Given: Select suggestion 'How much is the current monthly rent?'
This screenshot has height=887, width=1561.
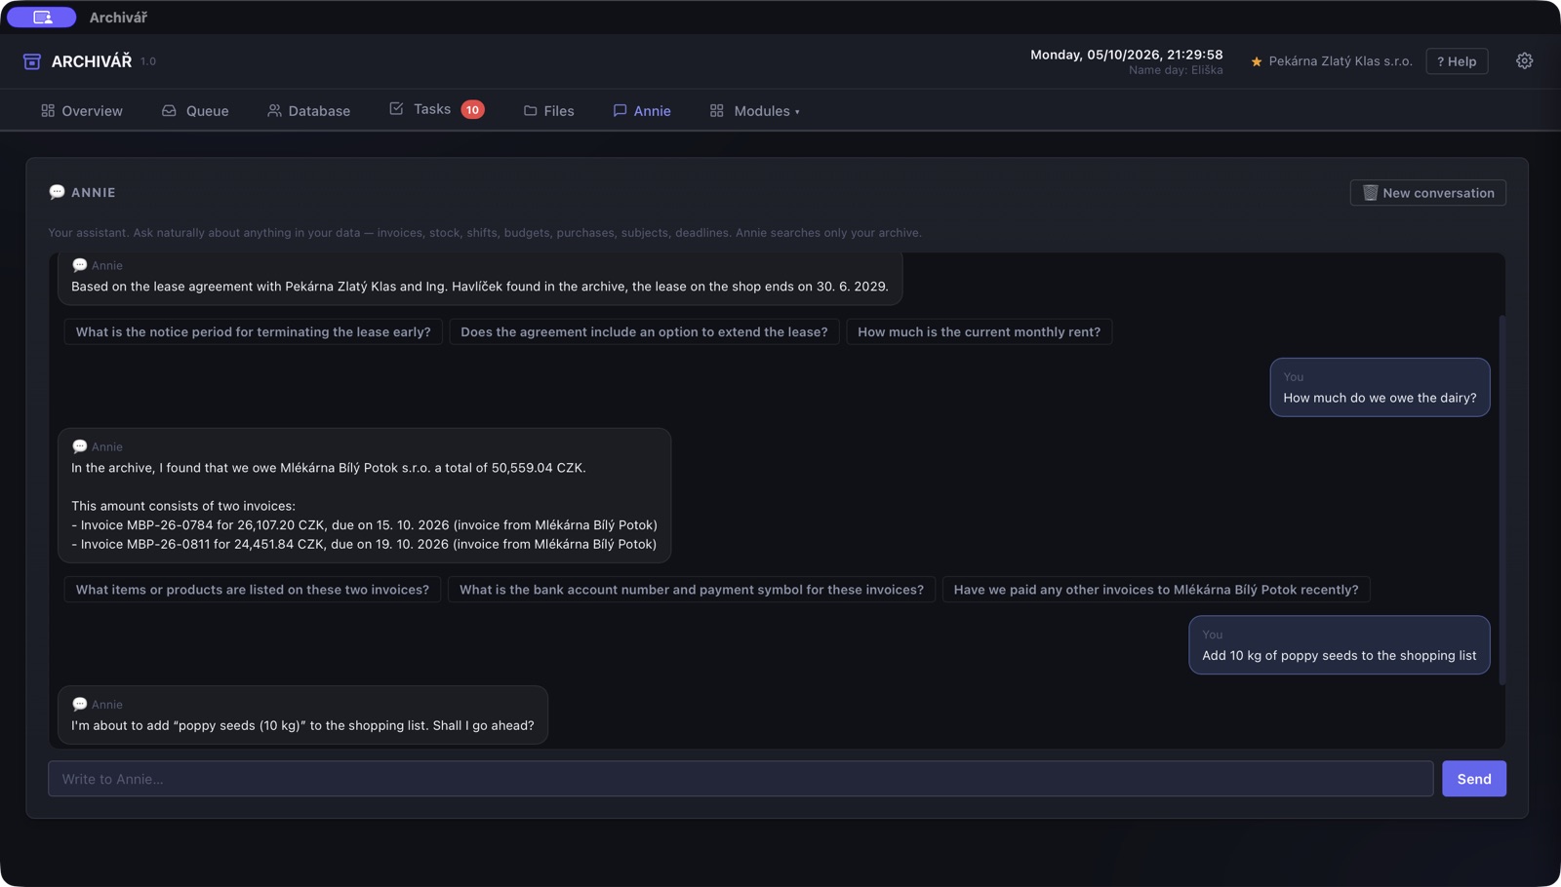Looking at the screenshot, I should [x=979, y=331].
